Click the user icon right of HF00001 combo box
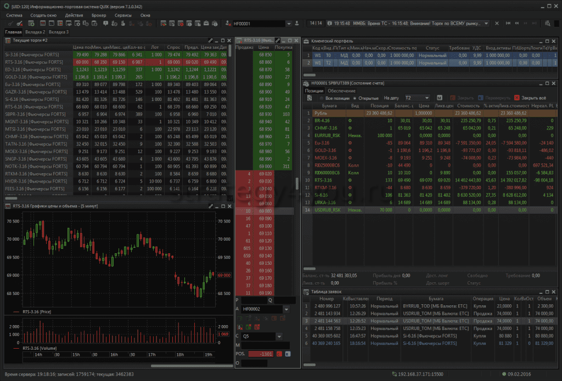Image resolution: width=562 pixels, height=381 pixels. pyautogui.click(x=297, y=24)
